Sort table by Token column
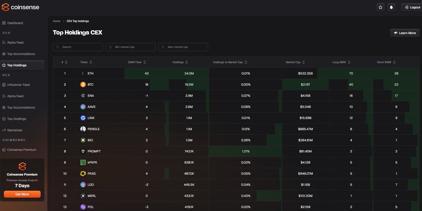 pos(86,62)
